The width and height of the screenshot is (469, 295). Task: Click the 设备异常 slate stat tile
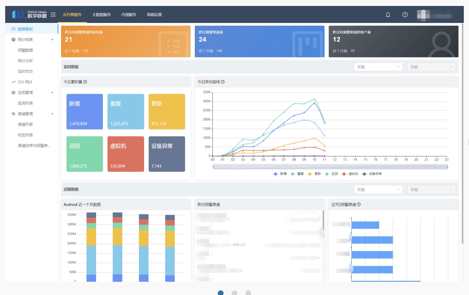point(167,154)
